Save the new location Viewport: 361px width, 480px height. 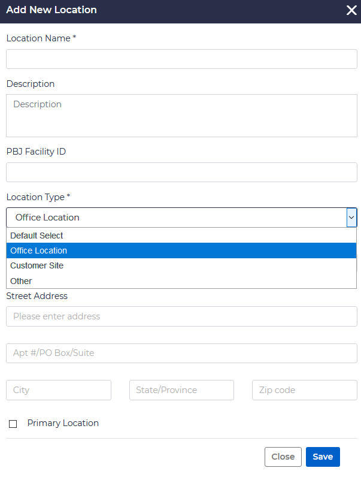pos(323,457)
